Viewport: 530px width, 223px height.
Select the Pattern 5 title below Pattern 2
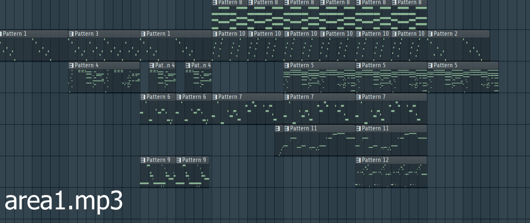[x=446, y=65]
